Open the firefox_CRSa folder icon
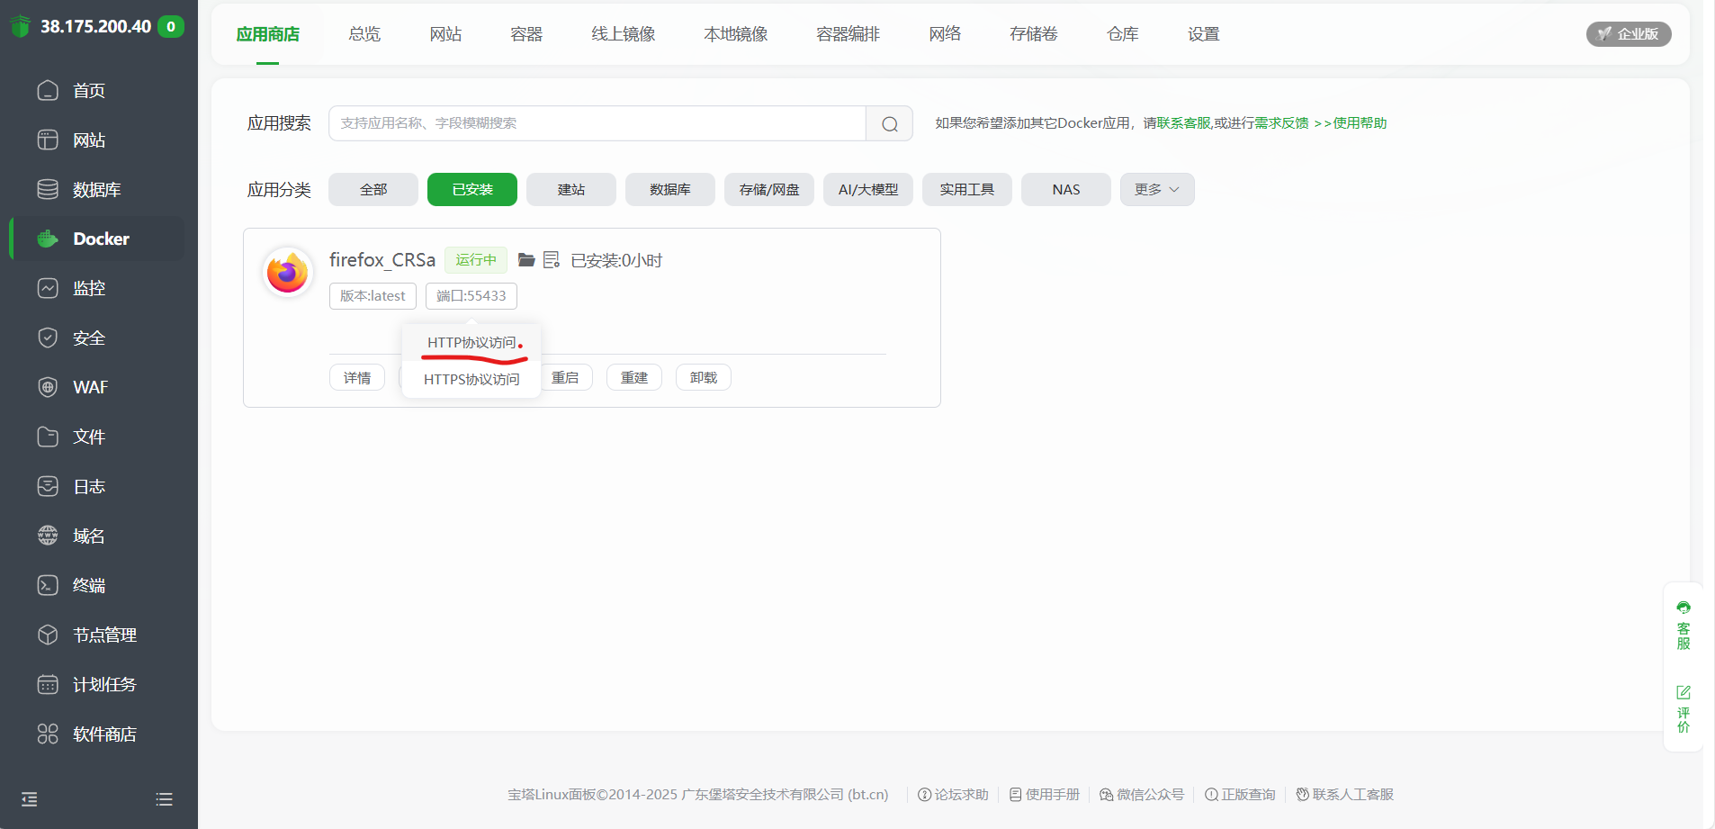The height and width of the screenshot is (829, 1715). 526,260
